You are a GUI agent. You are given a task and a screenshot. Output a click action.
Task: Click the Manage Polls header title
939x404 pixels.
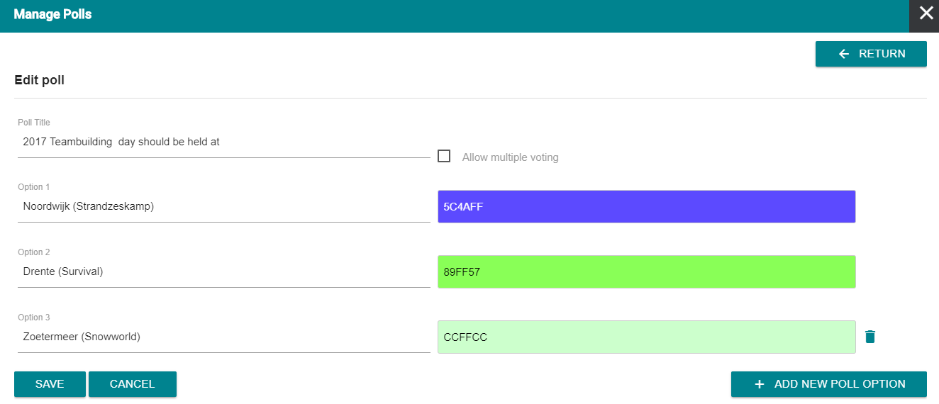click(52, 14)
